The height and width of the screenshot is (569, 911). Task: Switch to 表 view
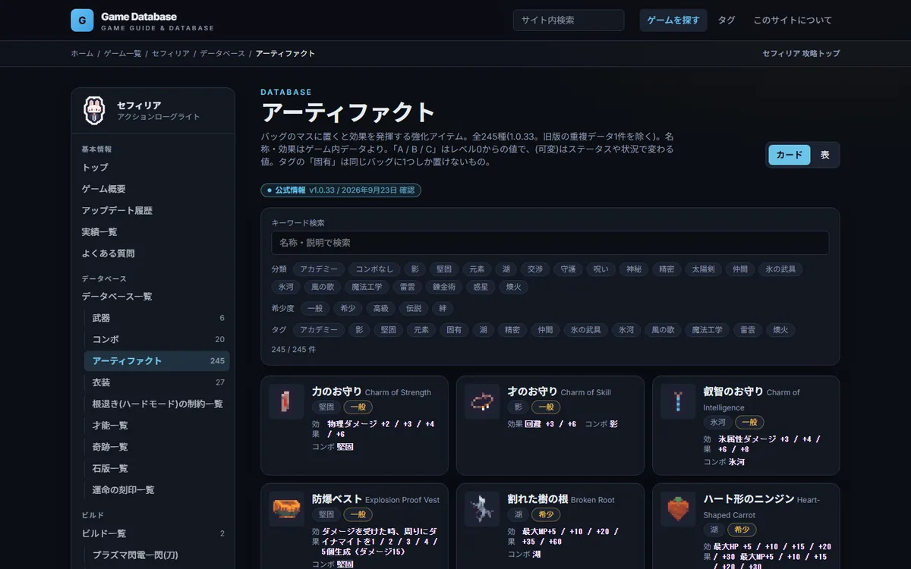[x=824, y=155]
